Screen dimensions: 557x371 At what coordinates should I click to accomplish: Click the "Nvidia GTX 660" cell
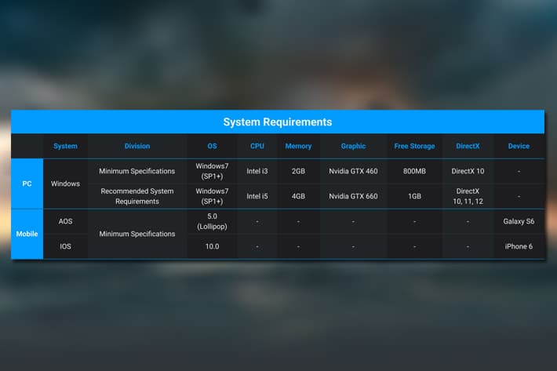tap(353, 196)
